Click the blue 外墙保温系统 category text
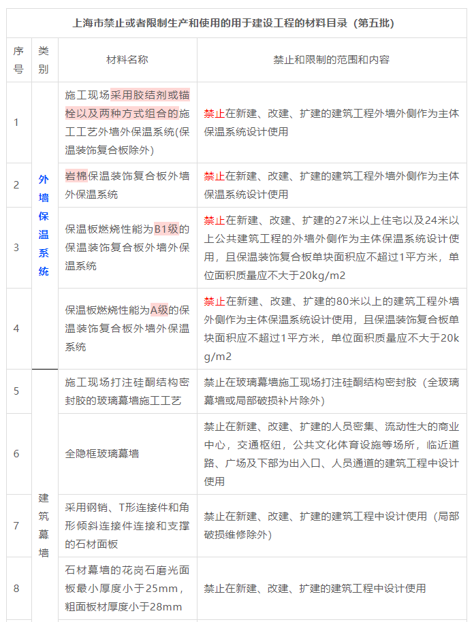This screenshot has width=474, height=622. tap(44, 225)
